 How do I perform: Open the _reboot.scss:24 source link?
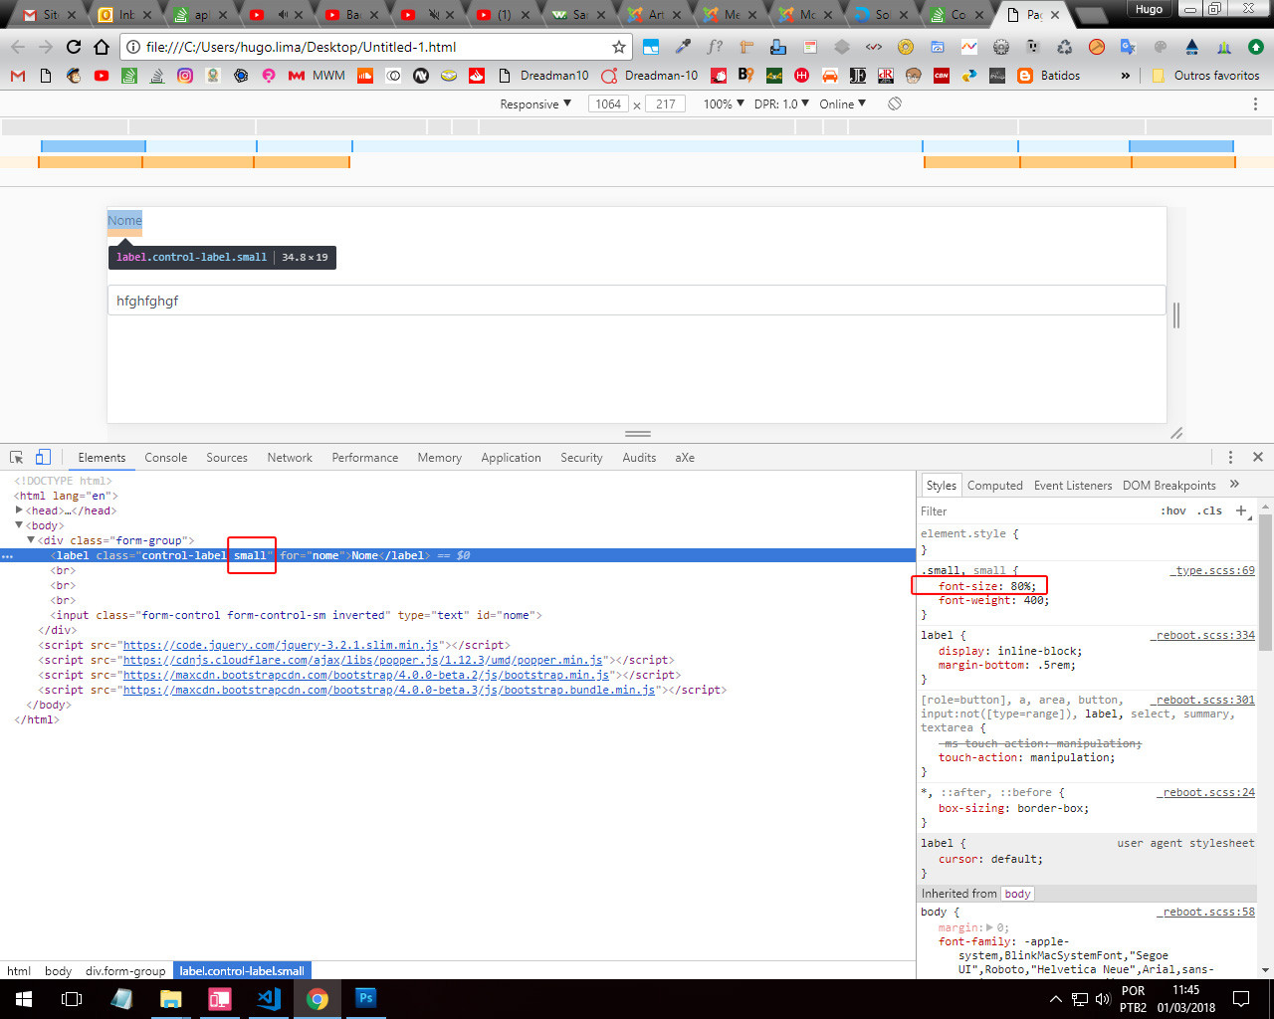(x=1205, y=792)
